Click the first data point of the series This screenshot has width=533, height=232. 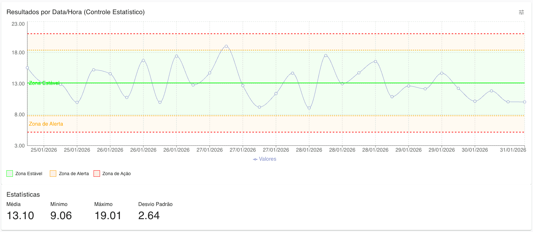click(27, 68)
